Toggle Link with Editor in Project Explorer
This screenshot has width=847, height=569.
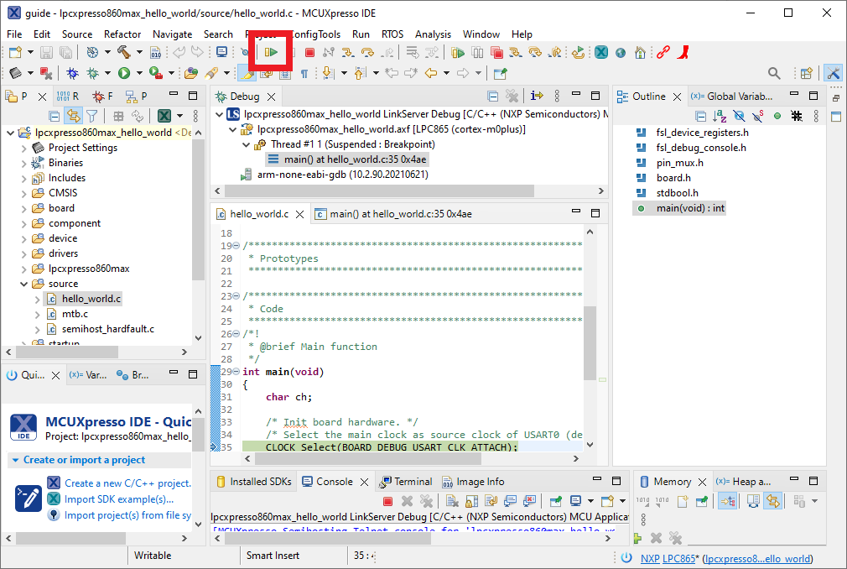pos(74,116)
